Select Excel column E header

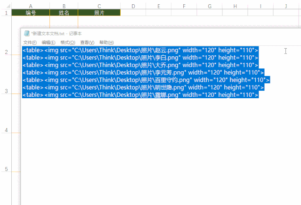tap(159, 6)
